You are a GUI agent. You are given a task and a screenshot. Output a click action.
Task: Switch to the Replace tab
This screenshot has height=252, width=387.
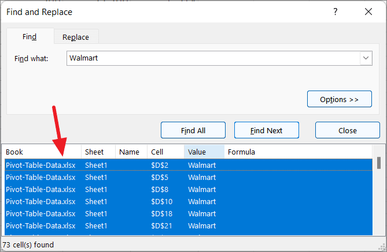pyautogui.click(x=76, y=37)
